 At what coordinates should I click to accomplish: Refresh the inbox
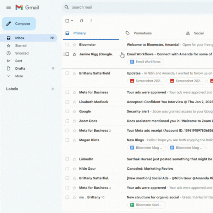click(82, 21)
